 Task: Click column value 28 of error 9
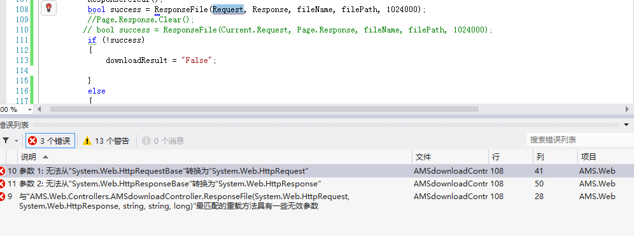(x=539, y=197)
